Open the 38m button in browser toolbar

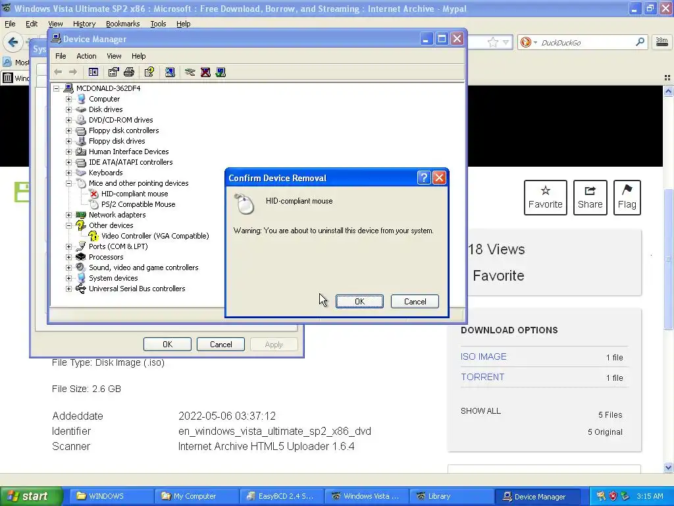click(661, 42)
